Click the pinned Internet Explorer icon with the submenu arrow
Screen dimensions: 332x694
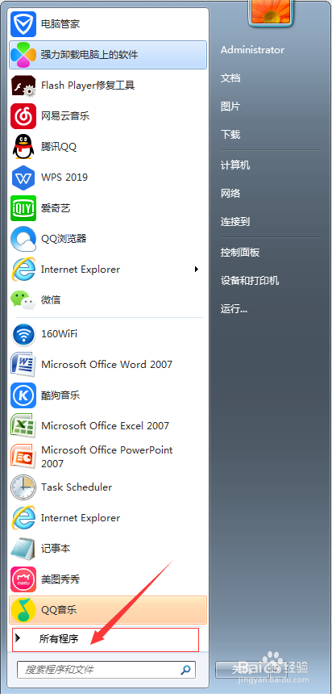point(23,270)
